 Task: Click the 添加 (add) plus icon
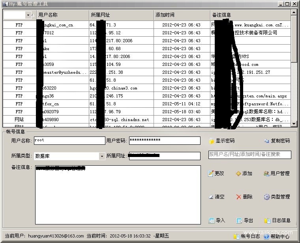pos(238,174)
